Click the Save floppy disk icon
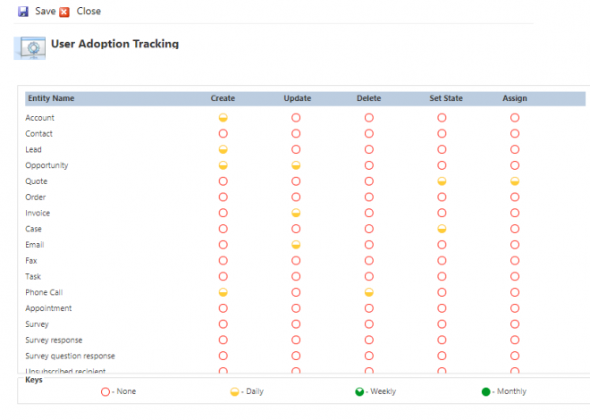This screenshot has height=420, width=590. pyautogui.click(x=22, y=12)
